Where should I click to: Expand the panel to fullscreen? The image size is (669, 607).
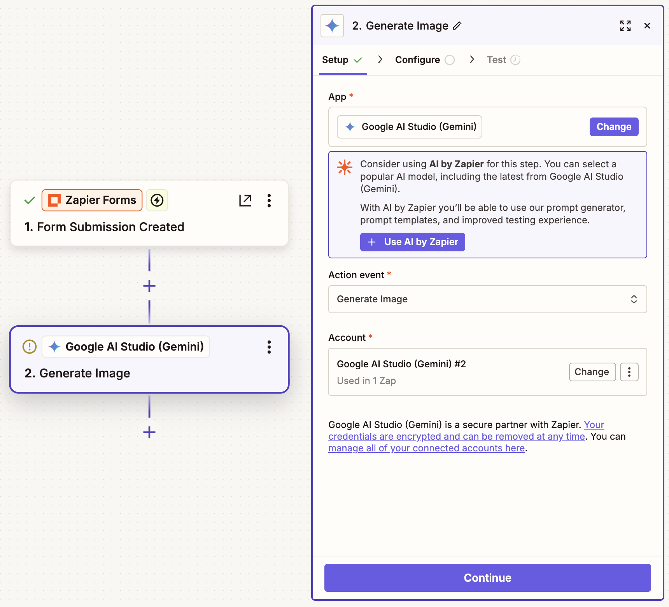coord(625,26)
